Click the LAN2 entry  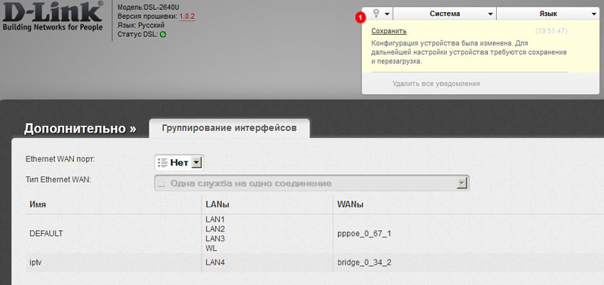coord(215,229)
